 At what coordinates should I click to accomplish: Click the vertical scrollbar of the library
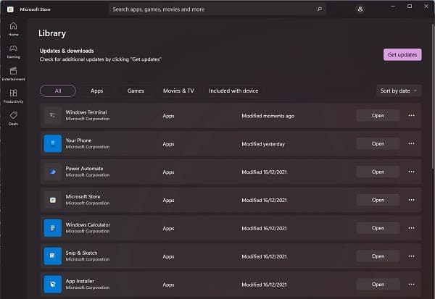point(433,96)
